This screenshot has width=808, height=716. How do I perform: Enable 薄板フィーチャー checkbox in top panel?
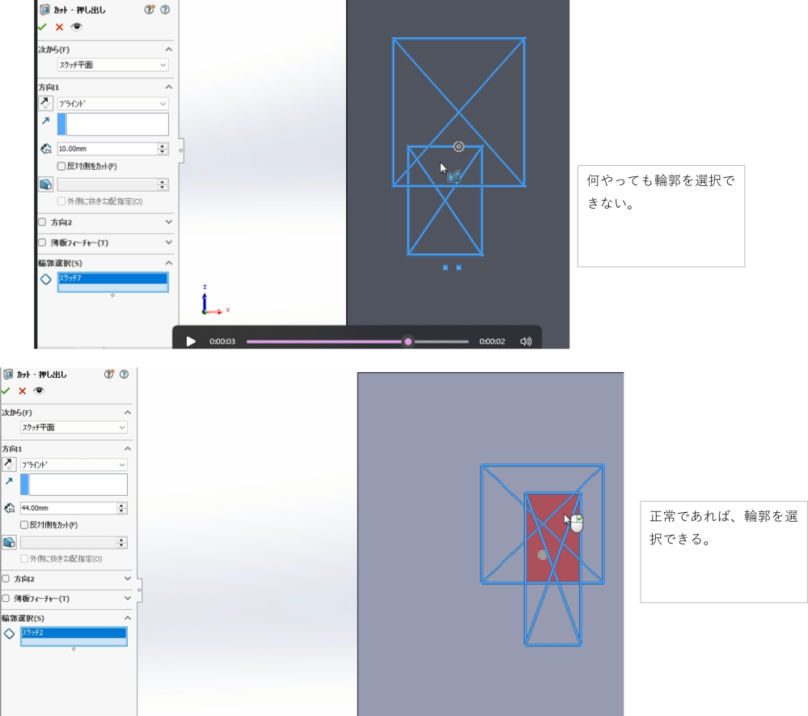[x=42, y=242]
